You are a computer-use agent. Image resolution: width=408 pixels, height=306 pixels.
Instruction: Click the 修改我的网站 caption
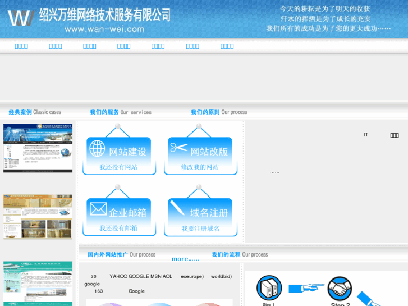click(200, 167)
